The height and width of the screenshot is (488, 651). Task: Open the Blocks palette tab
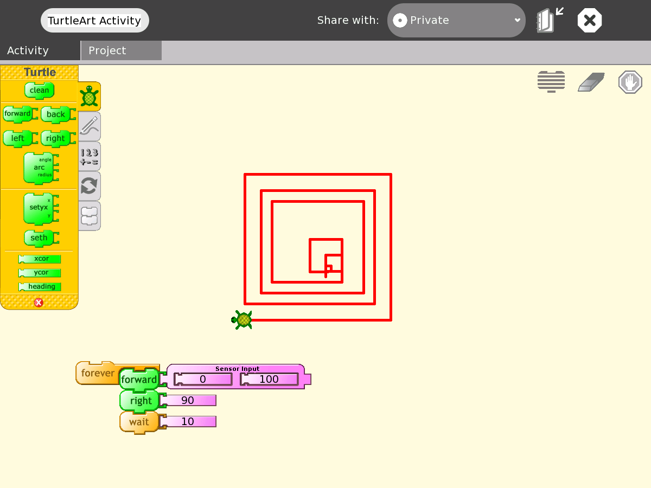point(90,215)
